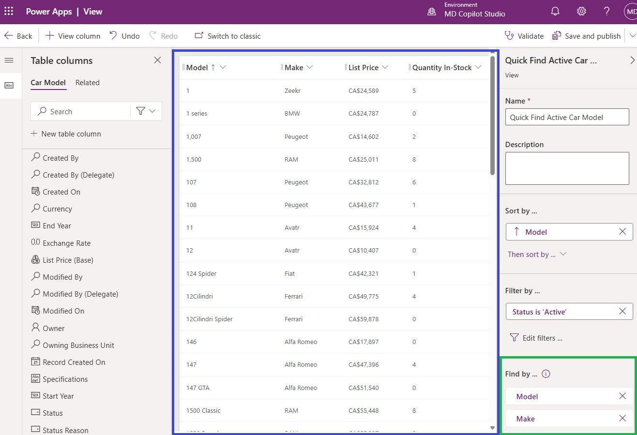This screenshot has height=435, width=637.
Task: Click the Name input field
Action: click(x=567, y=117)
